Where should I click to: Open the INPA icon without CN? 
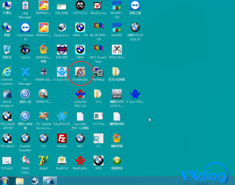point(80,50)
